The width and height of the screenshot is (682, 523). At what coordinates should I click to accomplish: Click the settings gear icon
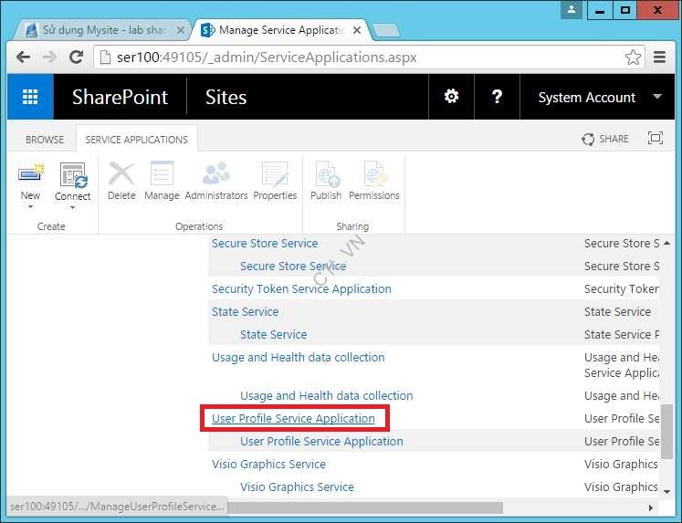coord(451,97)
